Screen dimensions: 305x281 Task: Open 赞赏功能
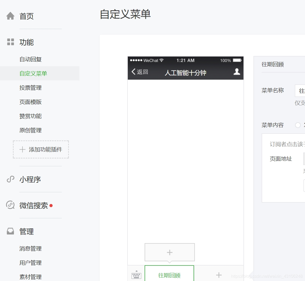[30, 116]
